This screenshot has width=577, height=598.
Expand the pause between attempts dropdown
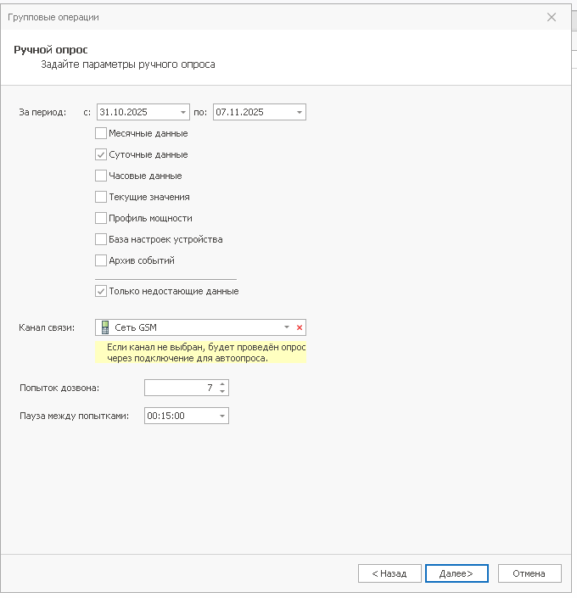click(x=222, y=416)
